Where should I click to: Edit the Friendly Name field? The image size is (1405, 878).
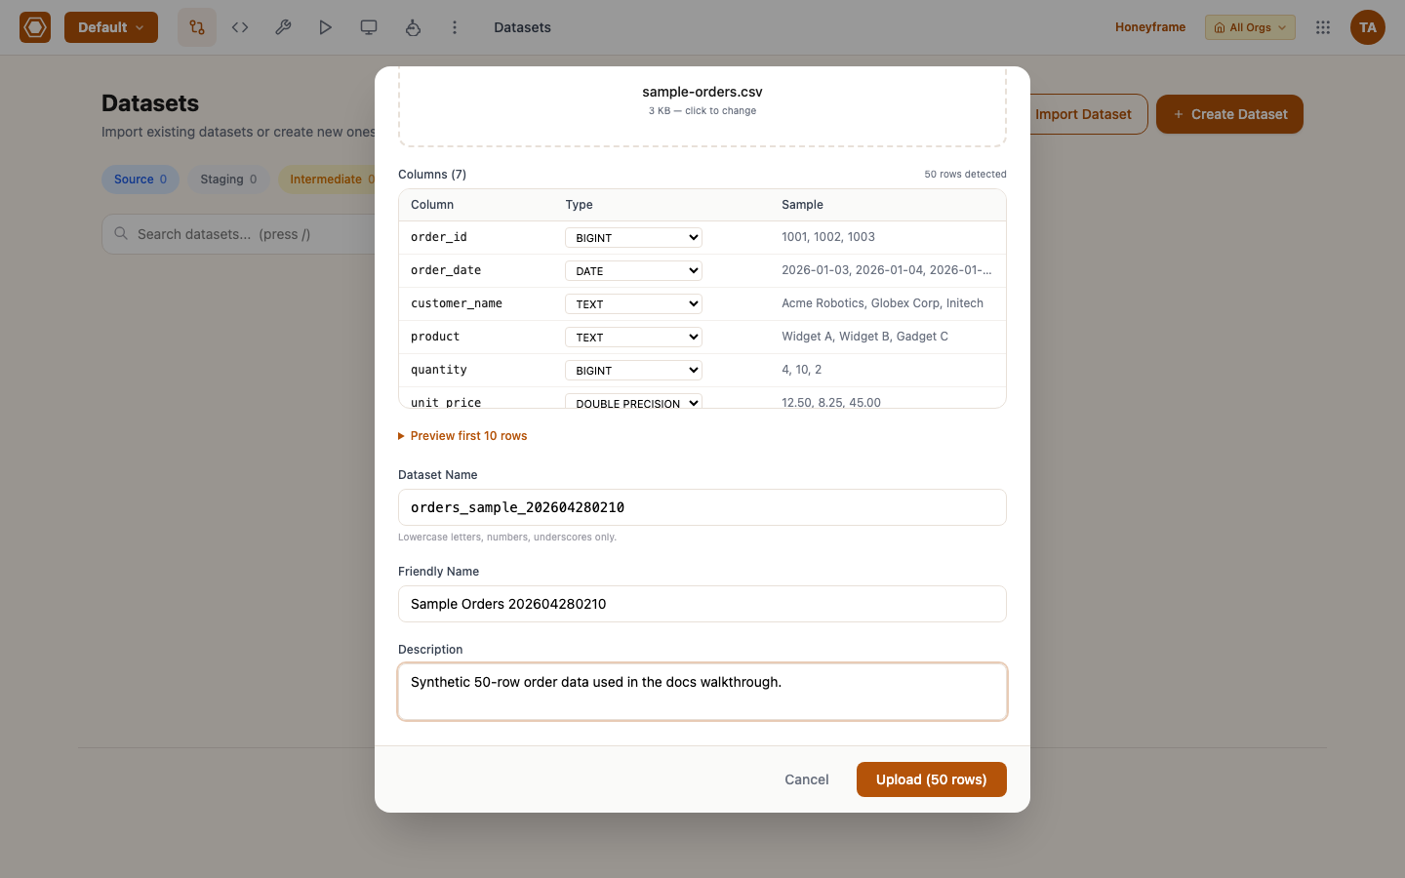(702, 604)
